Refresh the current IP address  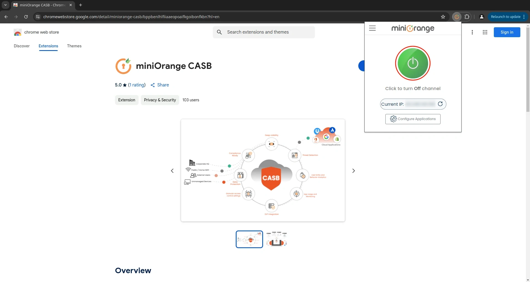(440, 104)
